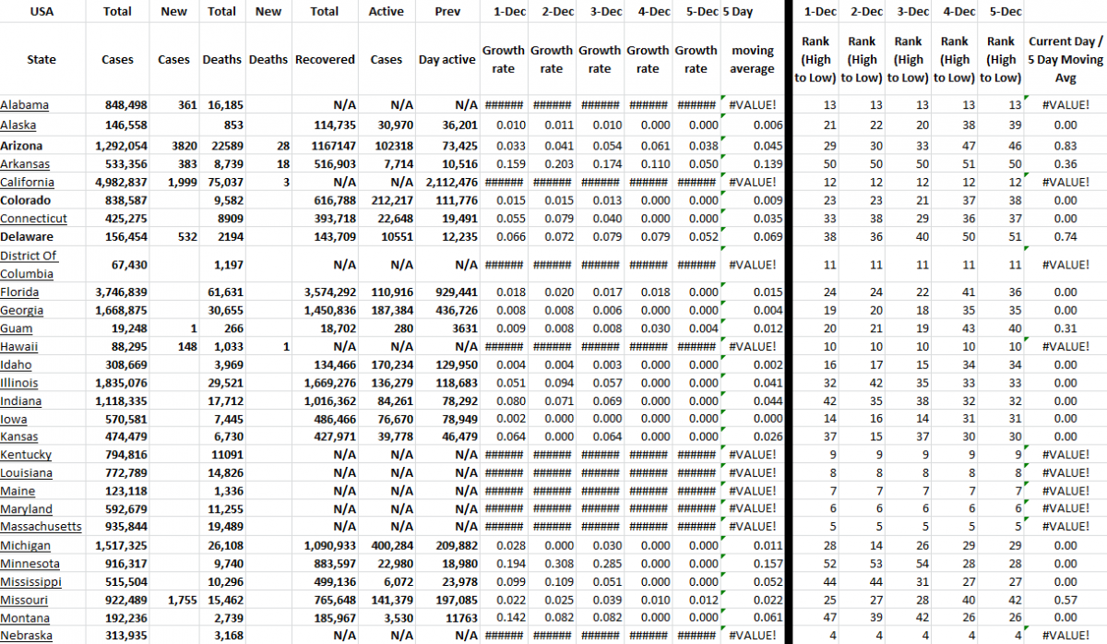Click the Guam state link

[16, 328]
